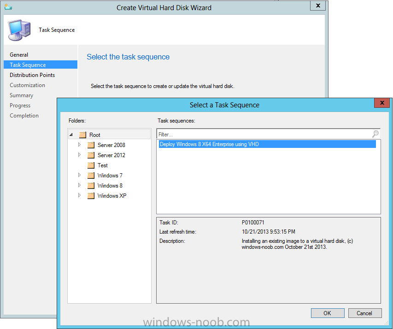
Task: Click the Root folder icon
Action: (x=82, y=135)
